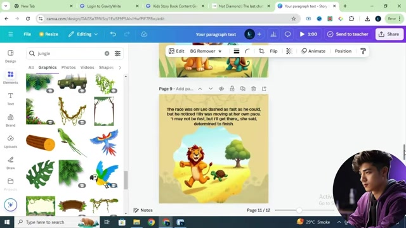
Task: Toggle hide page eye icon for Page 9
Action: click(221, 89)
